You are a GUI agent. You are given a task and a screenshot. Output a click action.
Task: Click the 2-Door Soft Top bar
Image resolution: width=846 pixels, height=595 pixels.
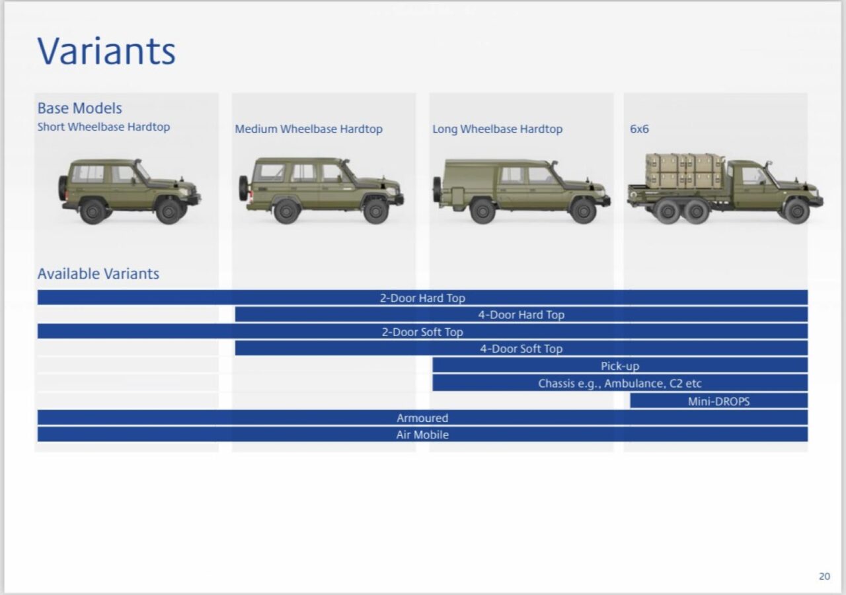422,332
